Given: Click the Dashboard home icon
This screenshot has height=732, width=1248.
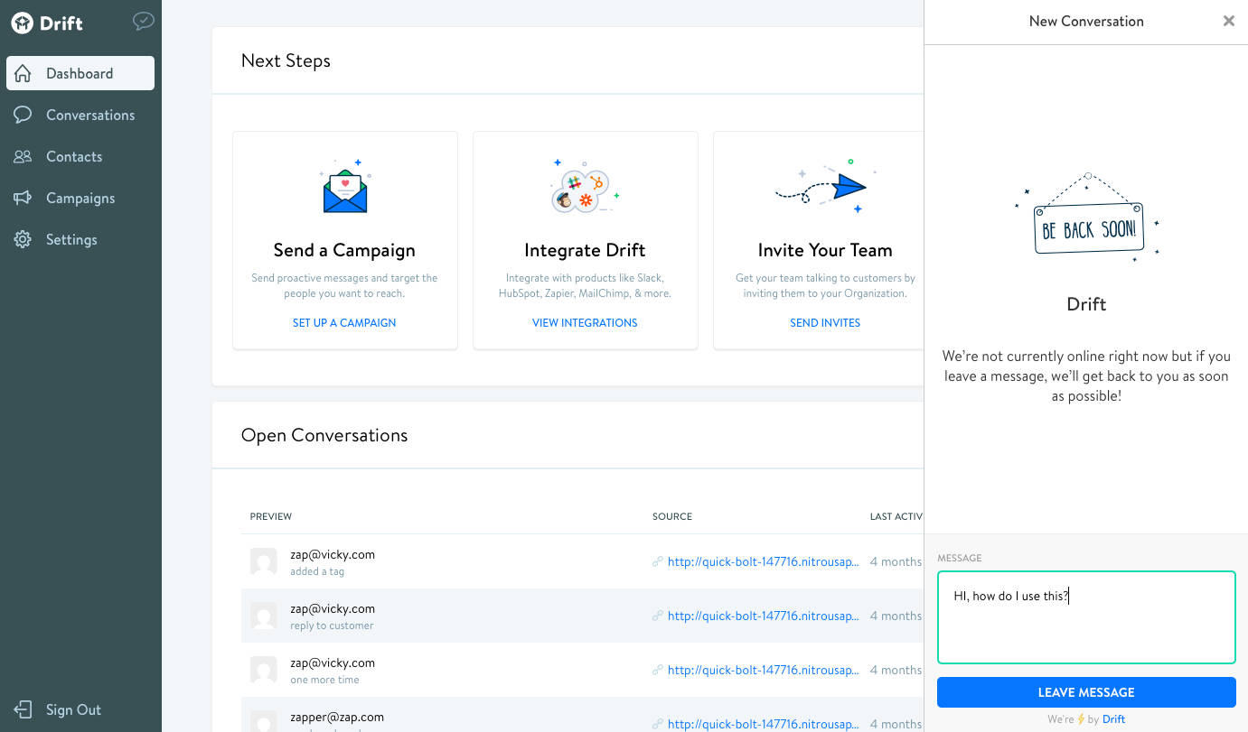Looking at the screenshot, I should coord(23,74).
